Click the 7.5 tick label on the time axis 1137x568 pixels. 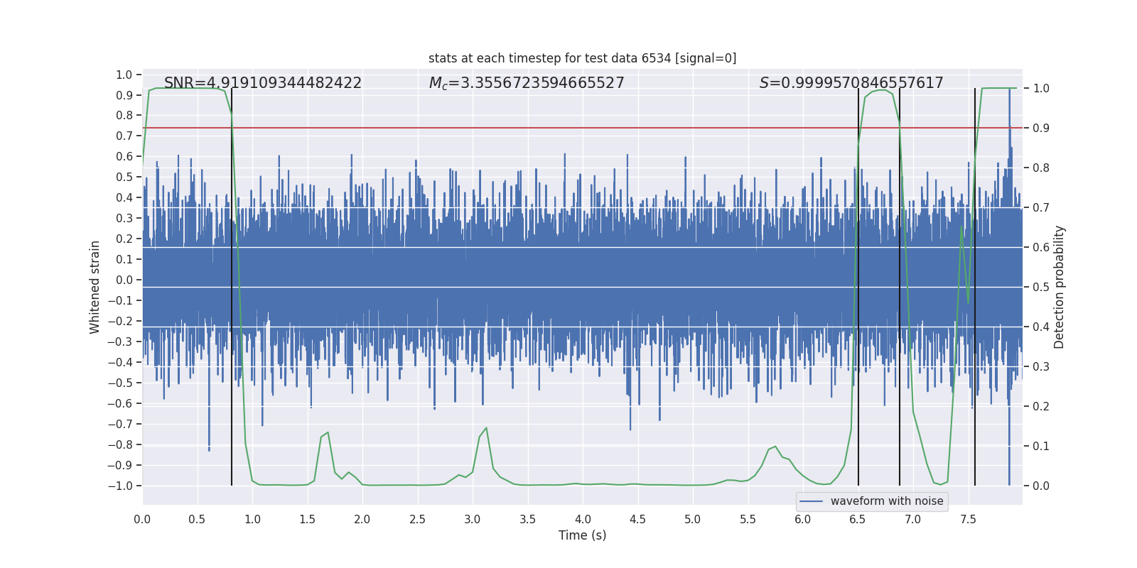[968, 519]
